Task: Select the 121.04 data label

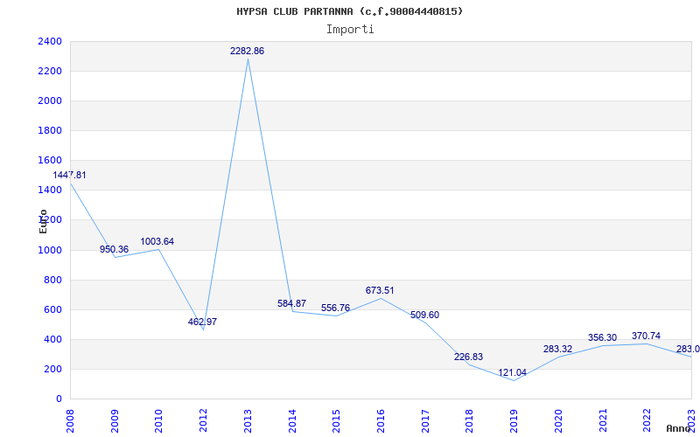Action: click(x=512, y=372)
